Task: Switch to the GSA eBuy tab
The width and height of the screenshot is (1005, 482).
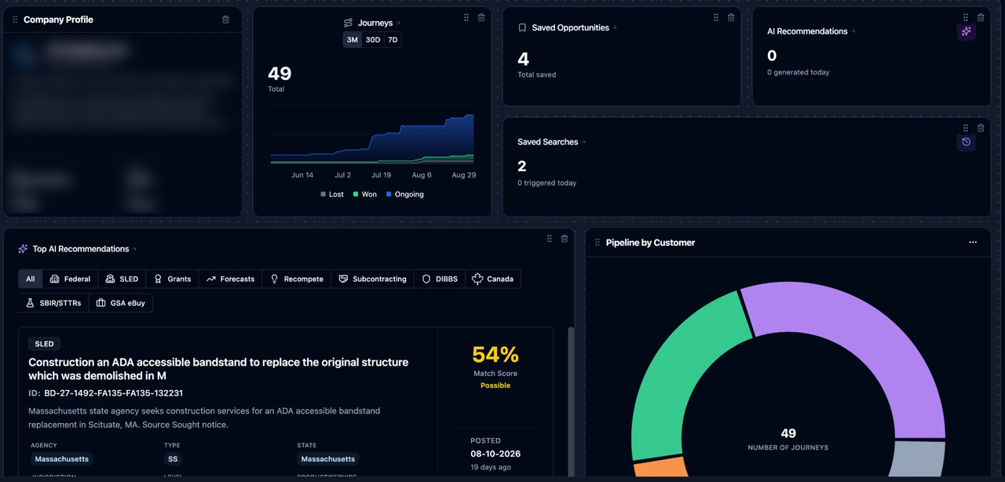Action: 121,303
